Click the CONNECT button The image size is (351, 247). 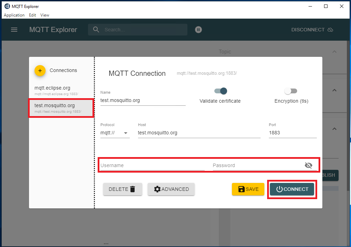(292, 189)
